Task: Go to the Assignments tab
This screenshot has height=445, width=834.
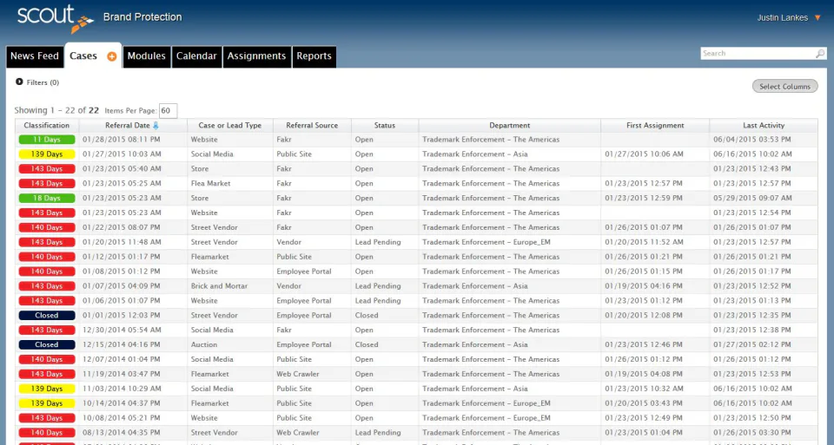Action: pos(256,56)
